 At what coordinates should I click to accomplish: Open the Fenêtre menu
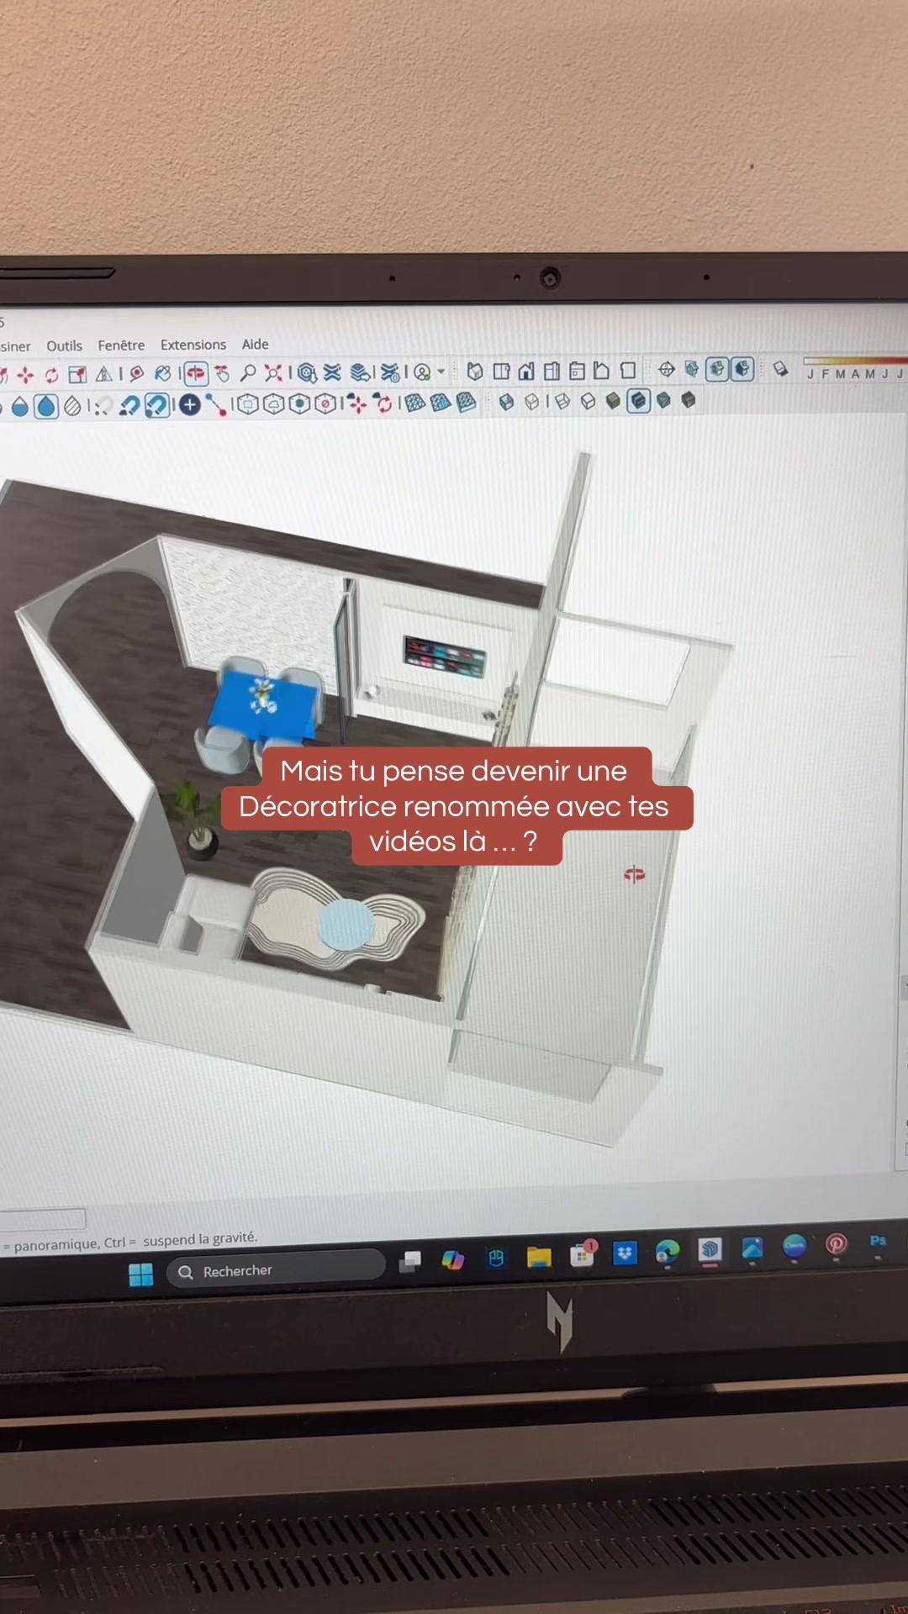(x=121, y=345)
